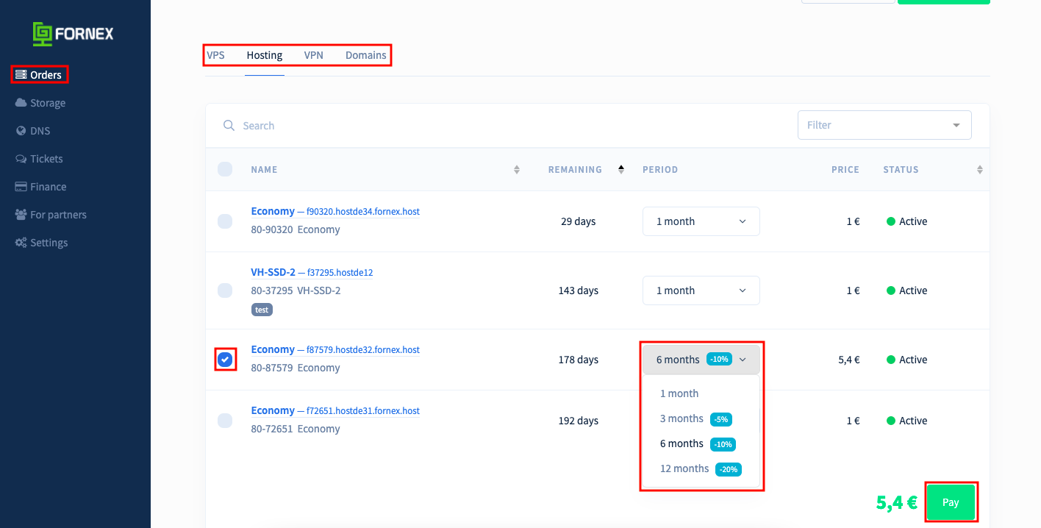This screenshot has width=1041, height=528.
Task: Open Economy order f87579.hostde32.fornex.host
Action: [x=335, y=350]
